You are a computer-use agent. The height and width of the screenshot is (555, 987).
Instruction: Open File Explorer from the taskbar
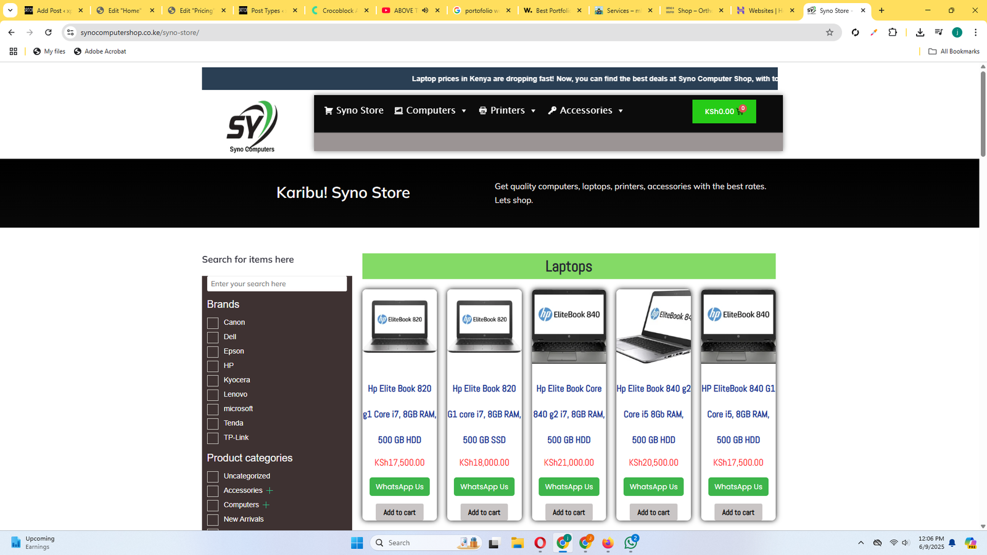517,543
